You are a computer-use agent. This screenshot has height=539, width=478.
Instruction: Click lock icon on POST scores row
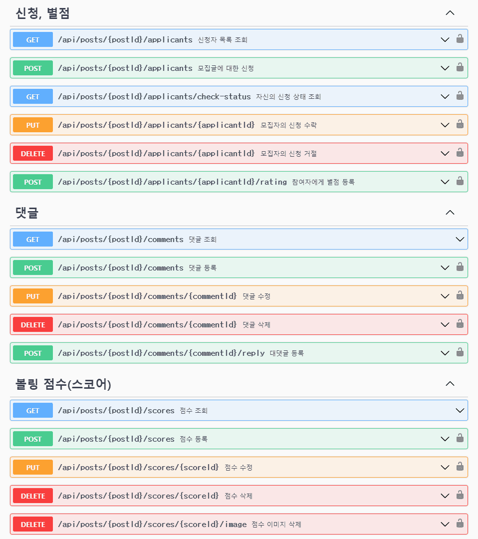460,438
